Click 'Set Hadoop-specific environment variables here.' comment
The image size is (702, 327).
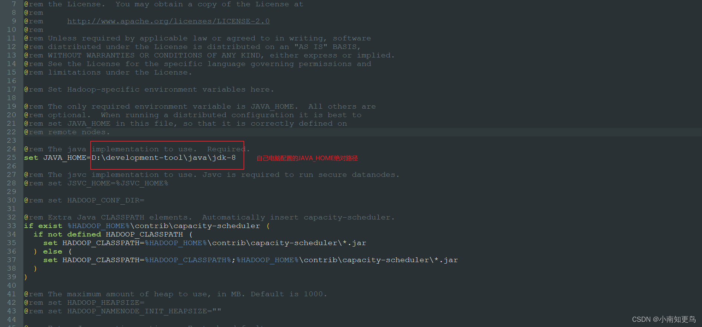pyautogui.click(x=161, y=89)
